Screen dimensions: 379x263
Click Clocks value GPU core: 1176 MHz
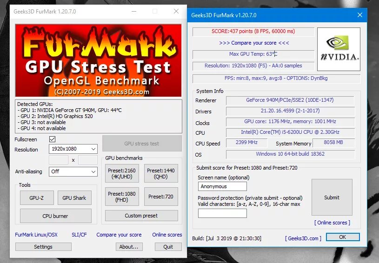tap(290, 121)
